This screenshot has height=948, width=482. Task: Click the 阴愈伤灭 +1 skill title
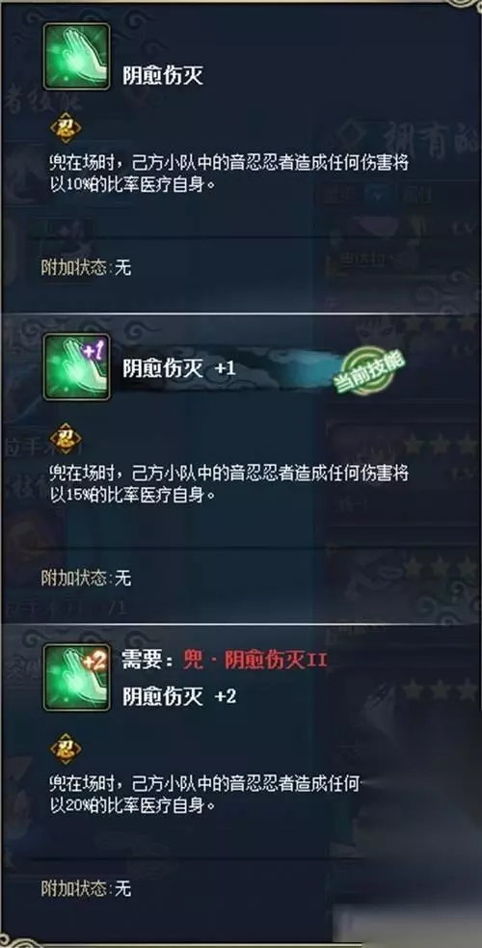[178, 368]
